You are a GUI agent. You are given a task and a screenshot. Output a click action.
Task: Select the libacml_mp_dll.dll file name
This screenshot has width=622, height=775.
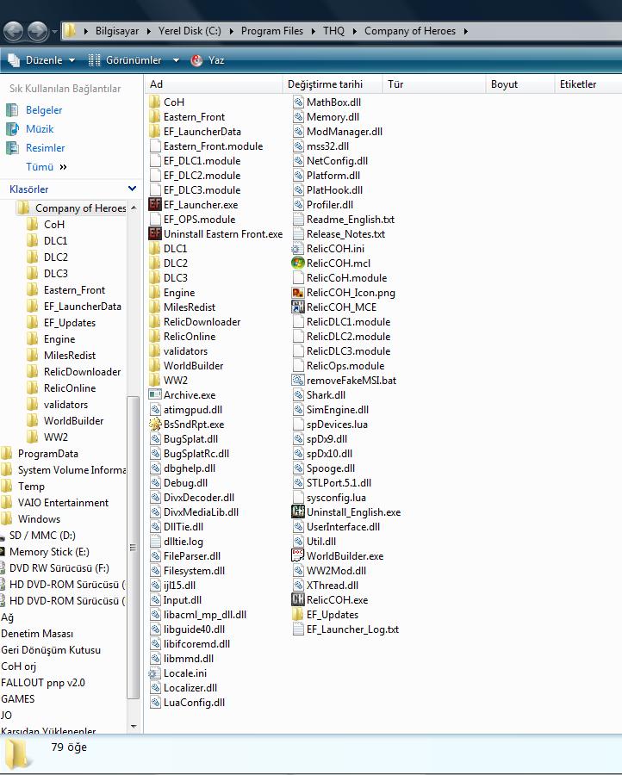click(205, 614)
